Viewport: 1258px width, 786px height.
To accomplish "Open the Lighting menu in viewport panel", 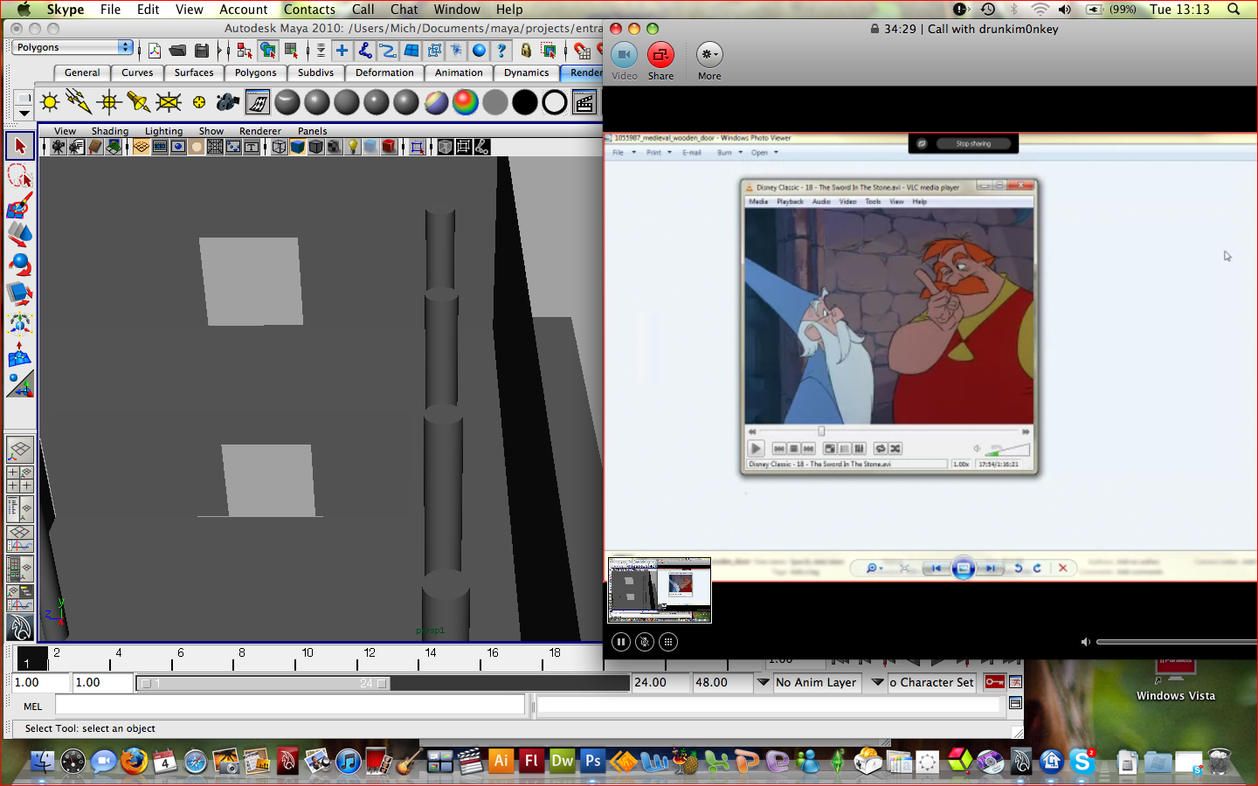I will pos(163,131).
